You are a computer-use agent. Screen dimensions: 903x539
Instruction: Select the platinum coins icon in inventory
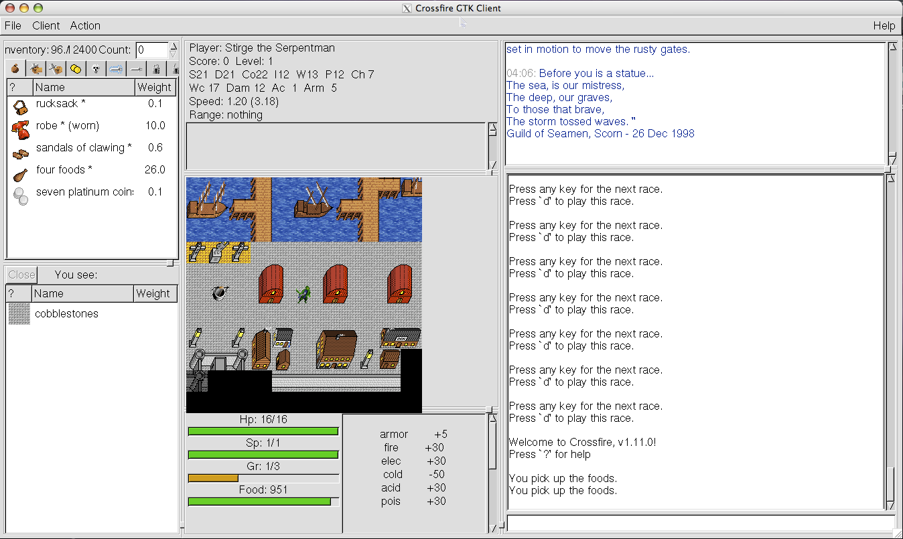tap(21, 195)
